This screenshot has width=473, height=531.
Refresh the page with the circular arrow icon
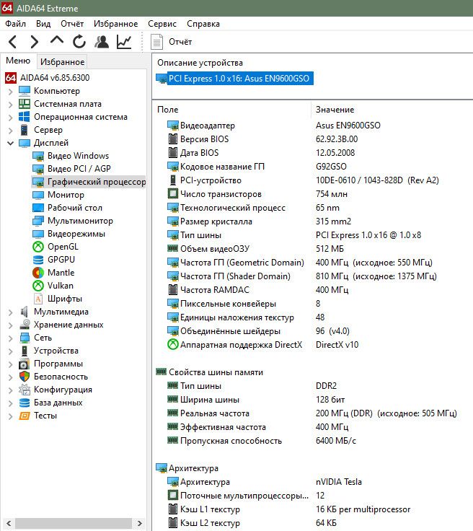pos(79,42)
